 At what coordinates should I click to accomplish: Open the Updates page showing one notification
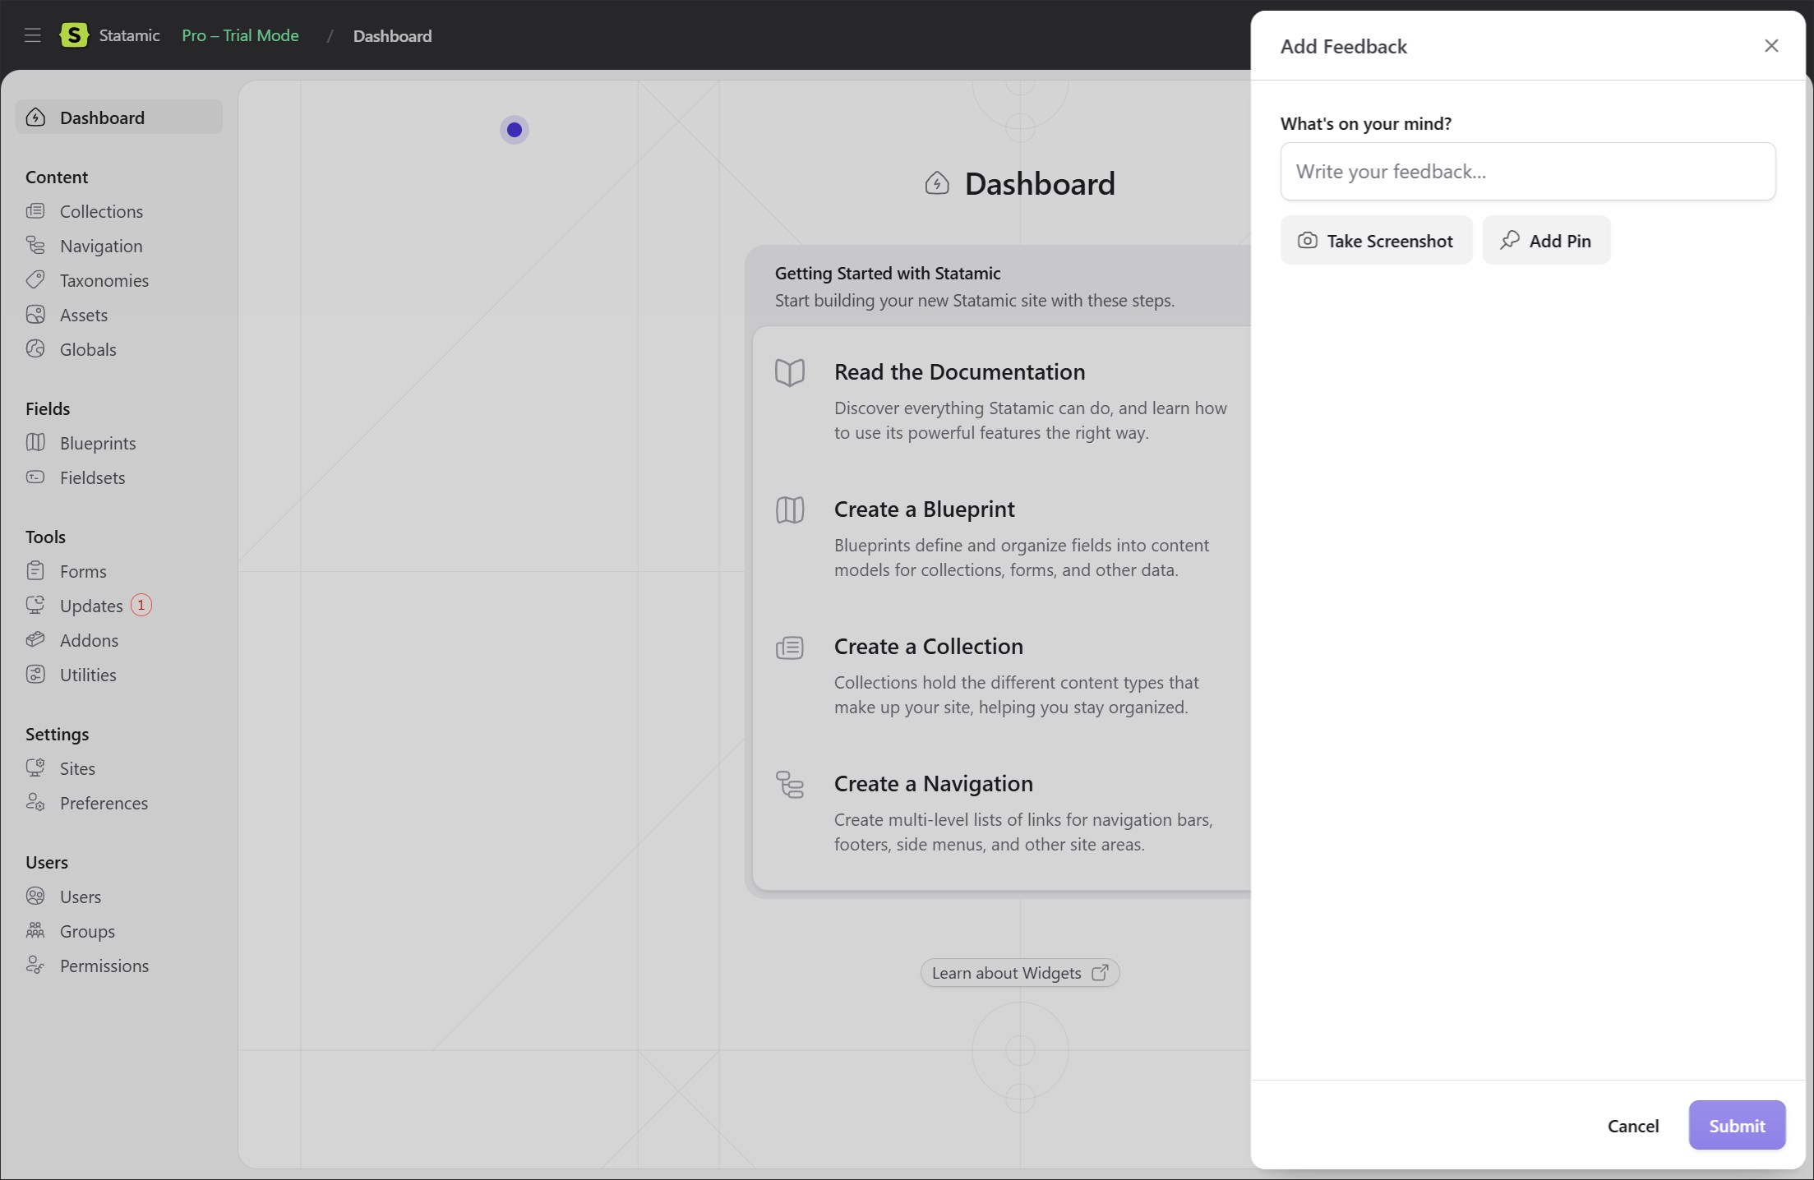92,606
